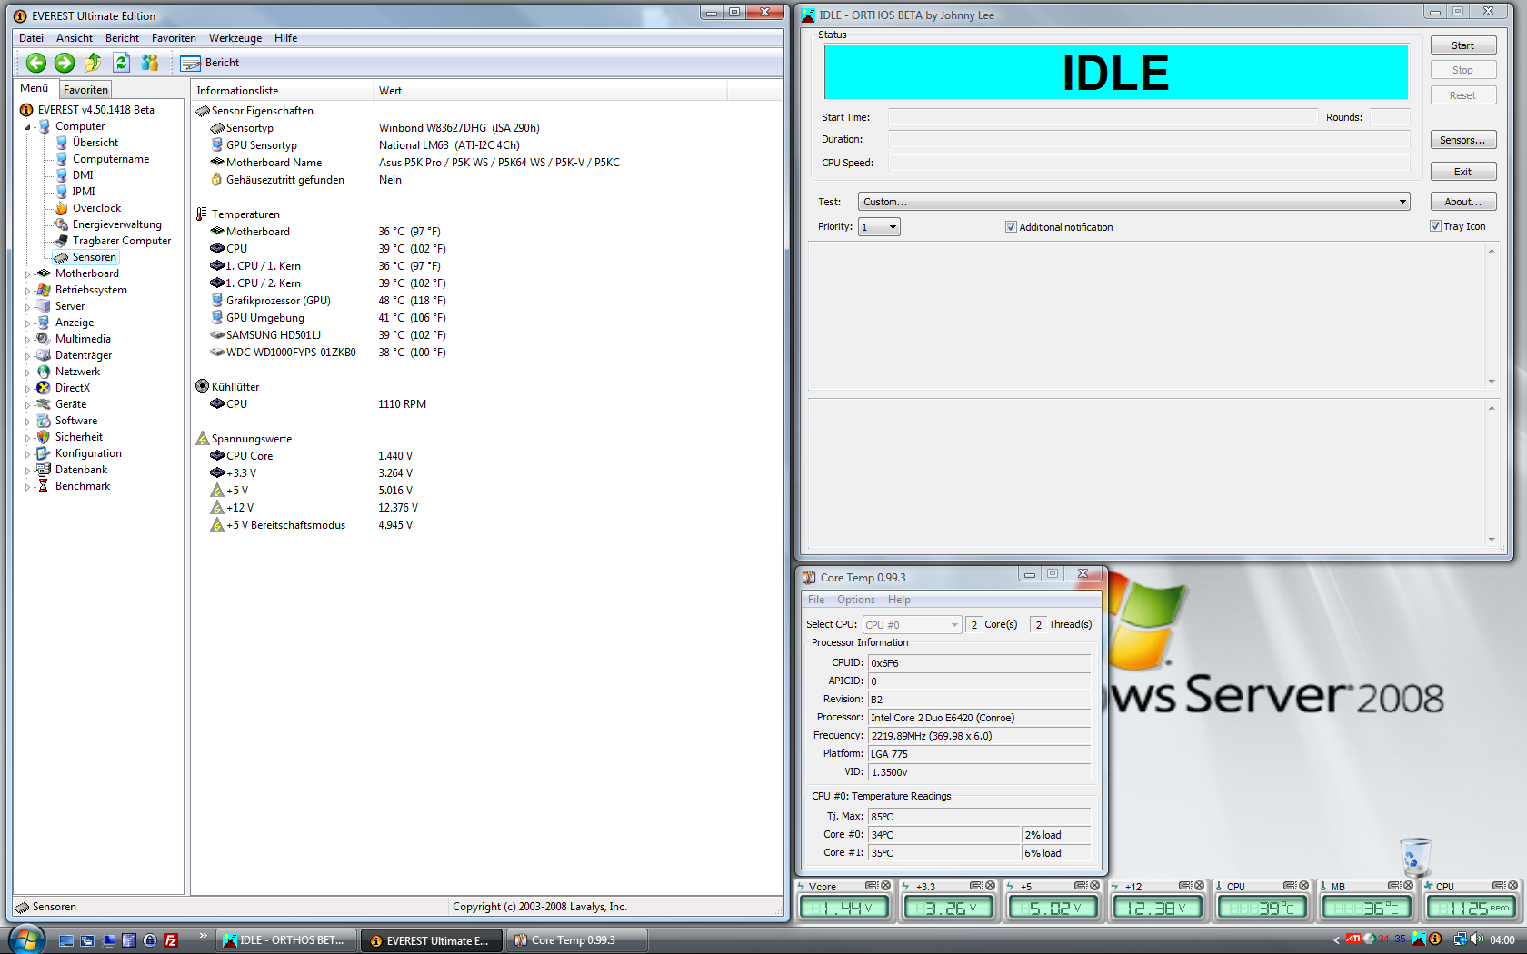This screenshot has height=954, width=1527.
Task: Click the Sicherheit shield icon
Action: [43, 437]
